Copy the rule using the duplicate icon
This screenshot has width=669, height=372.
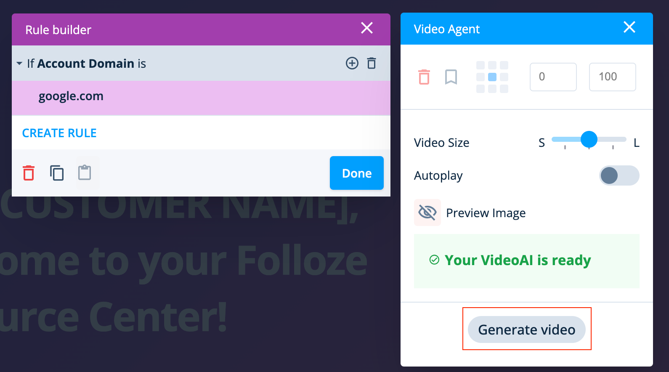(x=57, y=173)
